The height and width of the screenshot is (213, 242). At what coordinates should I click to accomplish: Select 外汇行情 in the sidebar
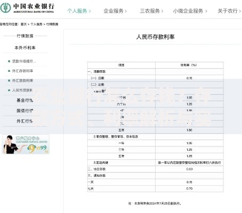(x=25, y=121)
